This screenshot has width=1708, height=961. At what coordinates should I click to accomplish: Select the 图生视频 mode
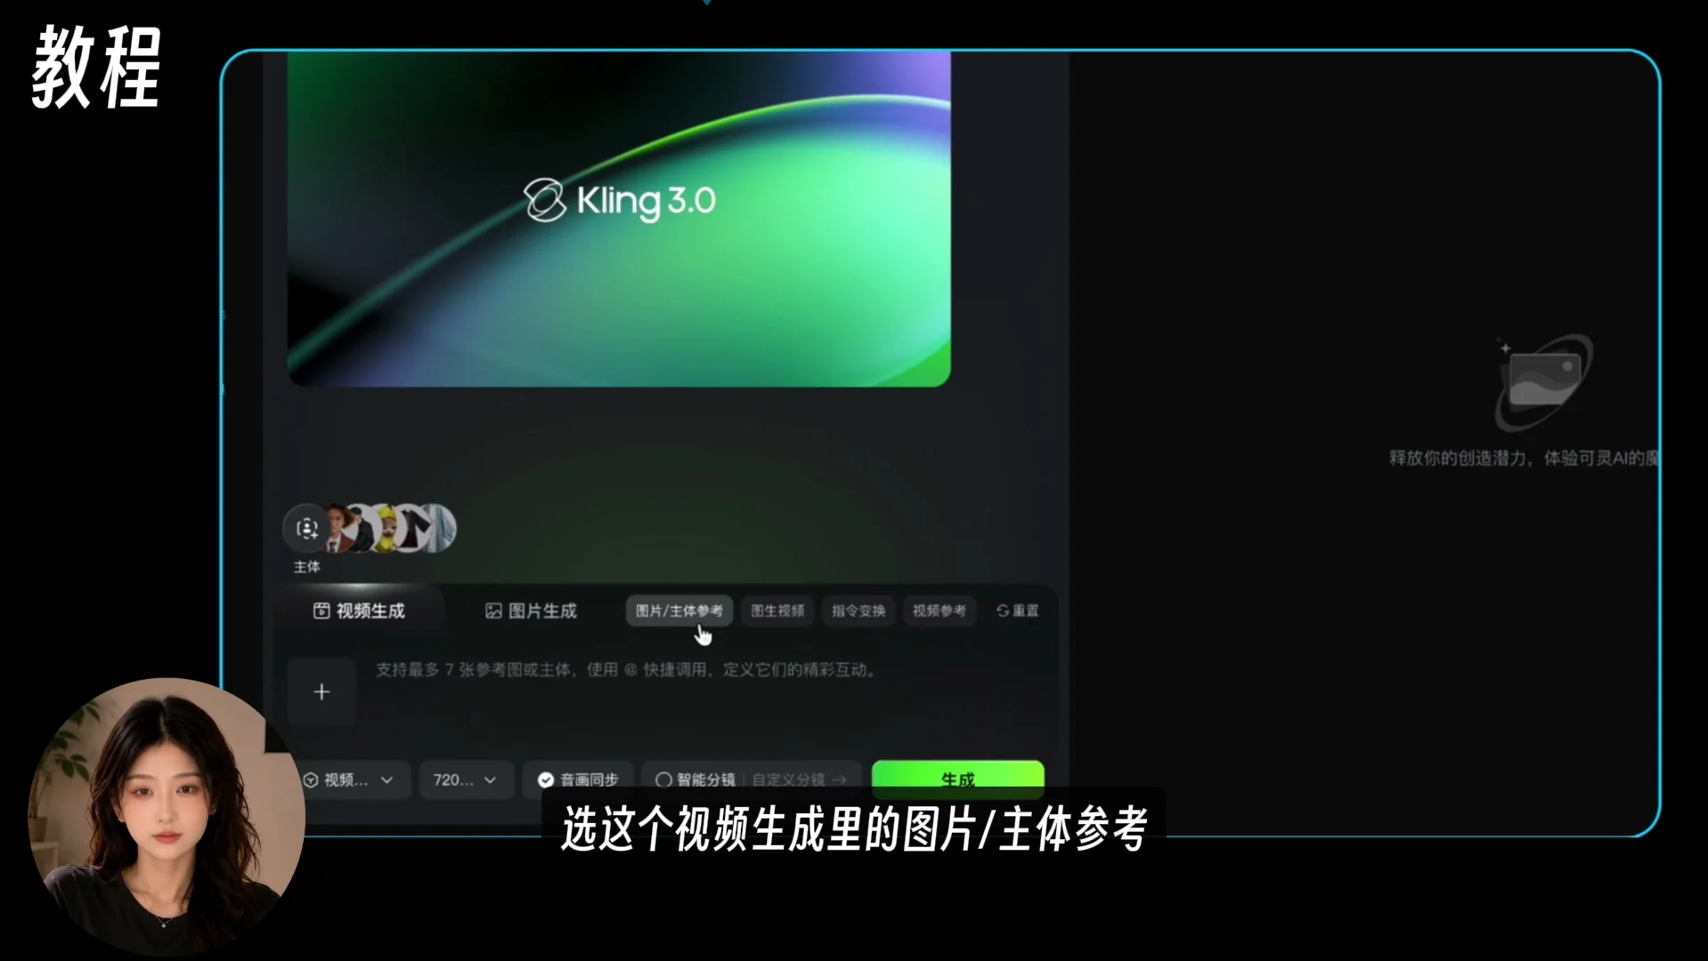pyautogui.click(x=777, y=610)
